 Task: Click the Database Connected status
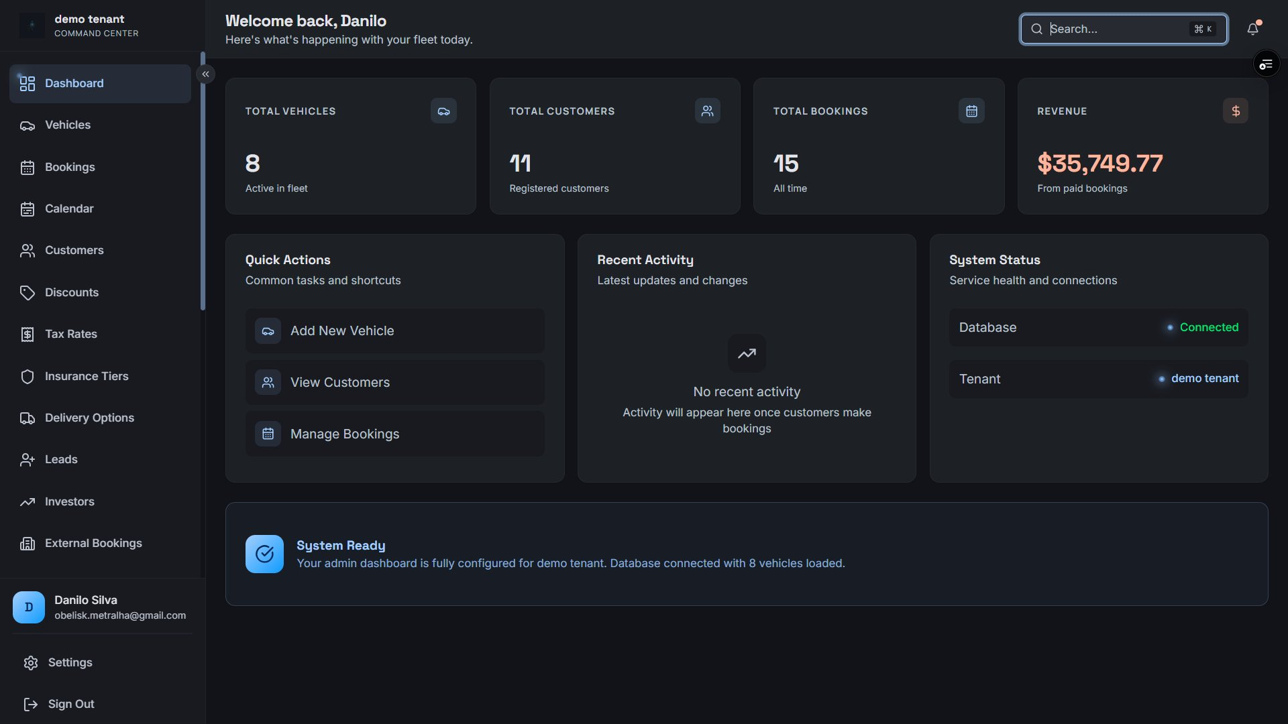[1202, 328]
